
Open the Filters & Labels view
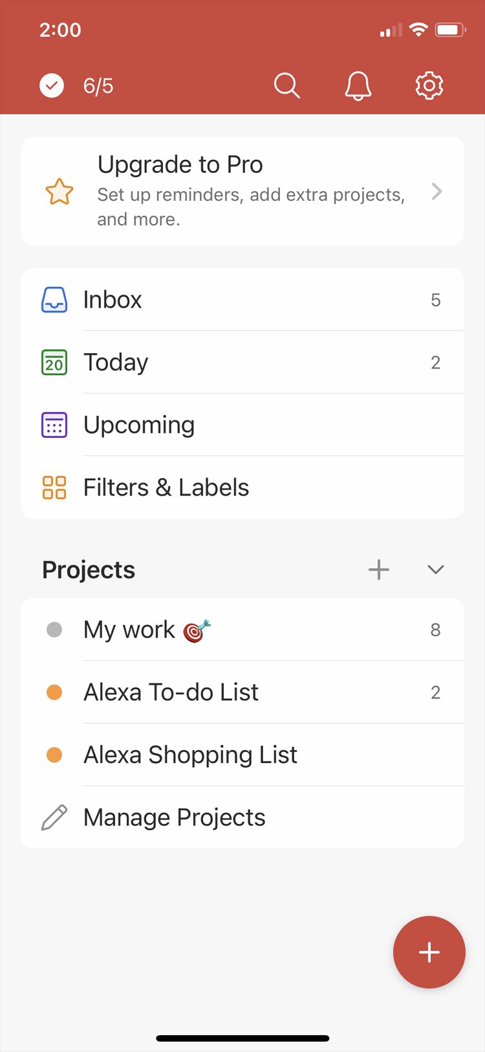pyautogui.click(x=166, y=488)
